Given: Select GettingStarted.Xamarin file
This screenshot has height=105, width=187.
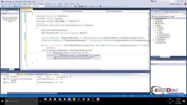Looking at the screenshot, I should 163,38.
